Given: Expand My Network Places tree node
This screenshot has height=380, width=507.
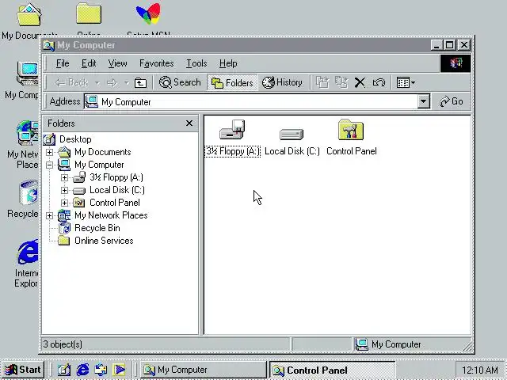Looking at the screenshot, I should [49, 215].
